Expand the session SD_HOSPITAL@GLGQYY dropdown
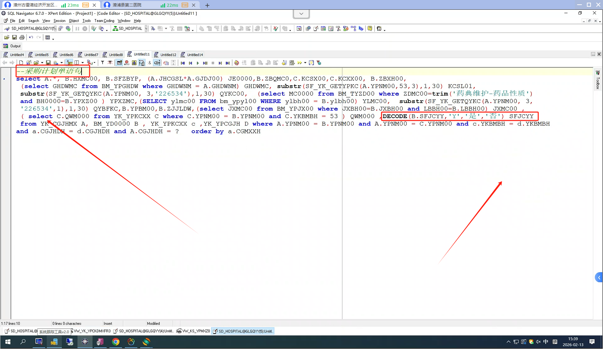This screenshot has height=349, width=603. point(55,29)
